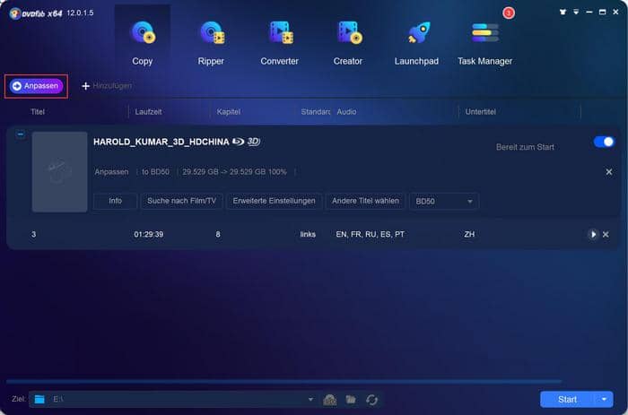Screen dimensions: 628x415
Task: Click the 'links' Standard value
Action: pos(308,235)
